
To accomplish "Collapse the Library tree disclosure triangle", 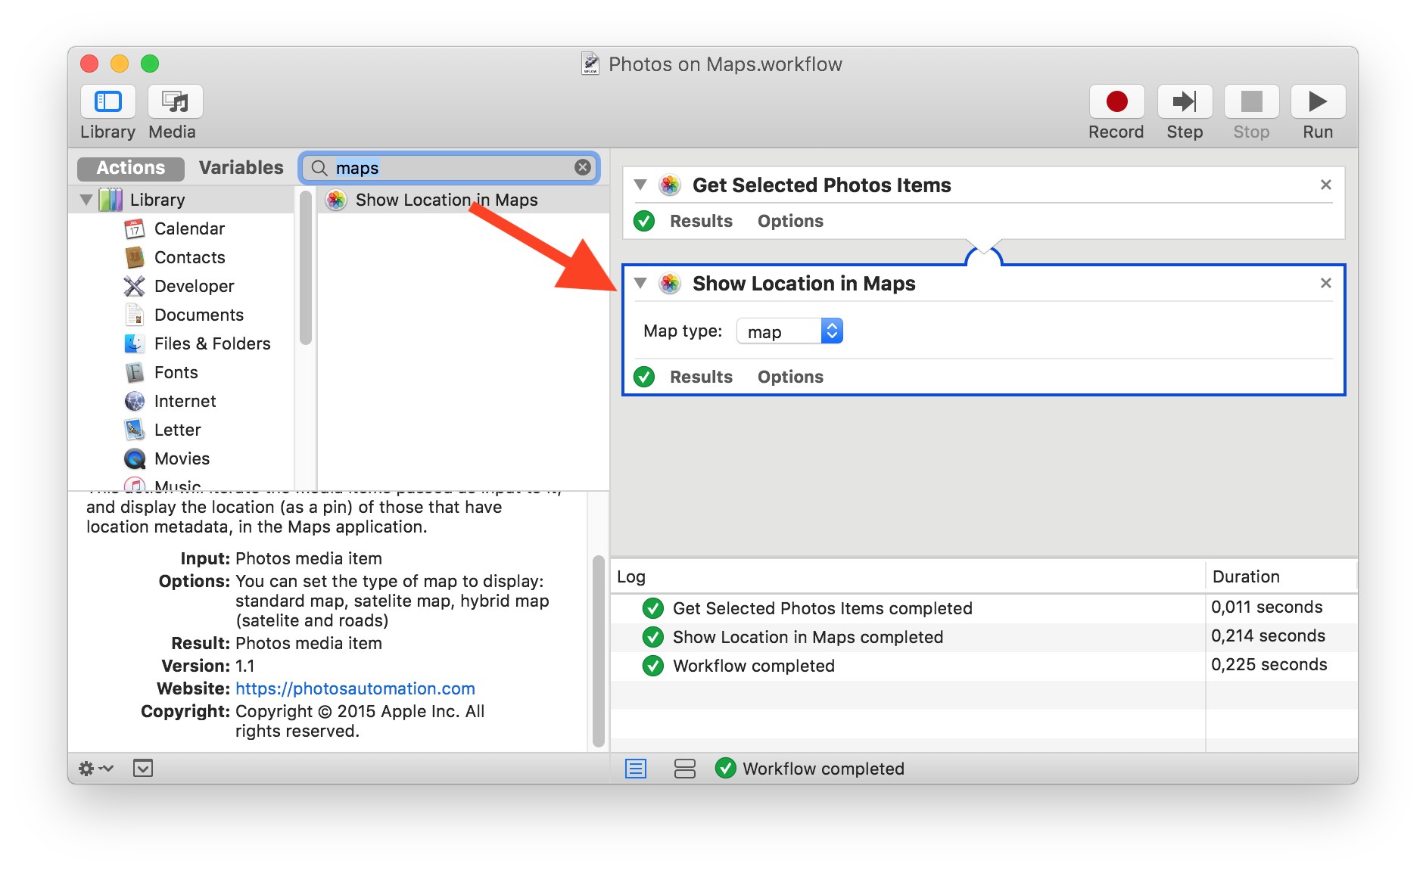I will (86, 200).
